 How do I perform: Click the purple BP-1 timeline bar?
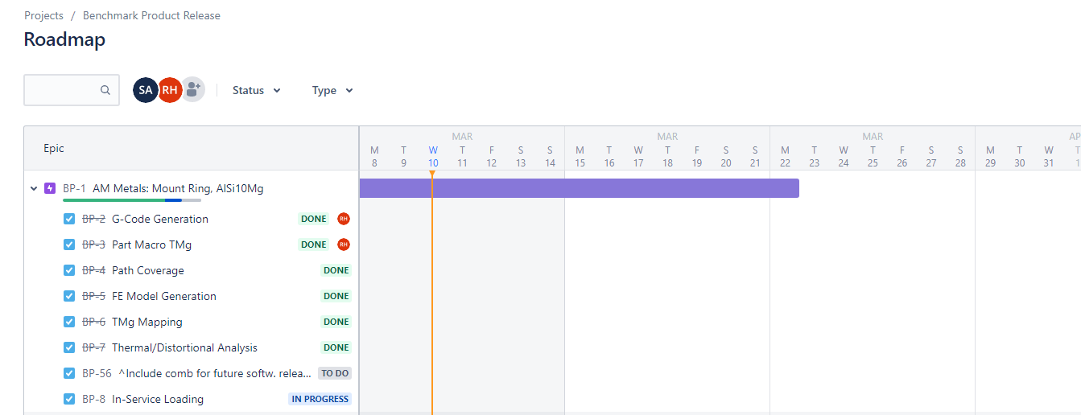click(579, 188)
